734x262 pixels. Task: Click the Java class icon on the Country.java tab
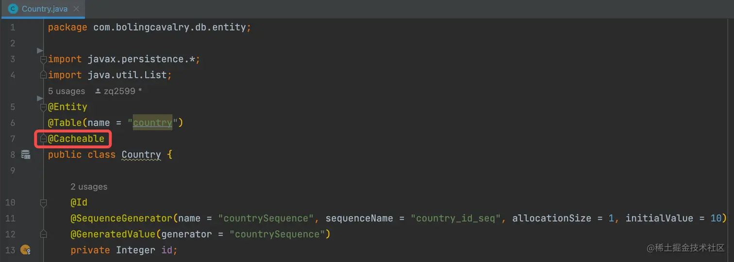[x=13, y=9]
